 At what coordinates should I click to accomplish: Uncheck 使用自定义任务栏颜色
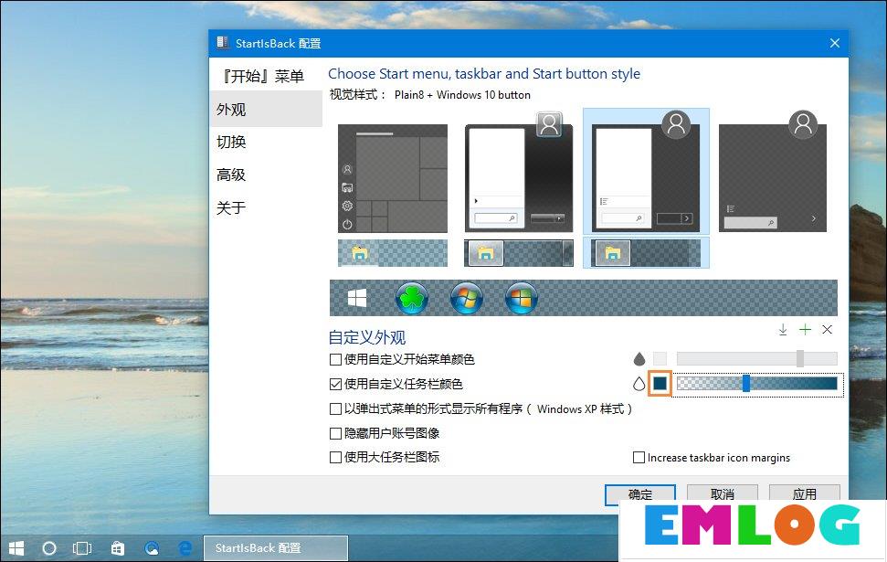pos(335,385)
